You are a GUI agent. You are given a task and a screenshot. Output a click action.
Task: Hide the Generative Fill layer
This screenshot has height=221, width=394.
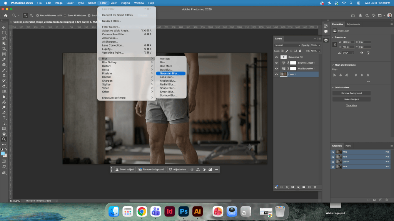tap(276, 57)
